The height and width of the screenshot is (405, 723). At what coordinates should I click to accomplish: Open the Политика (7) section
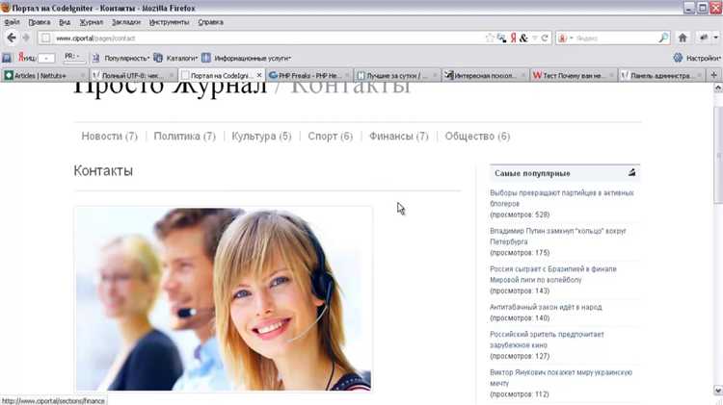click(x=184, y=137)
